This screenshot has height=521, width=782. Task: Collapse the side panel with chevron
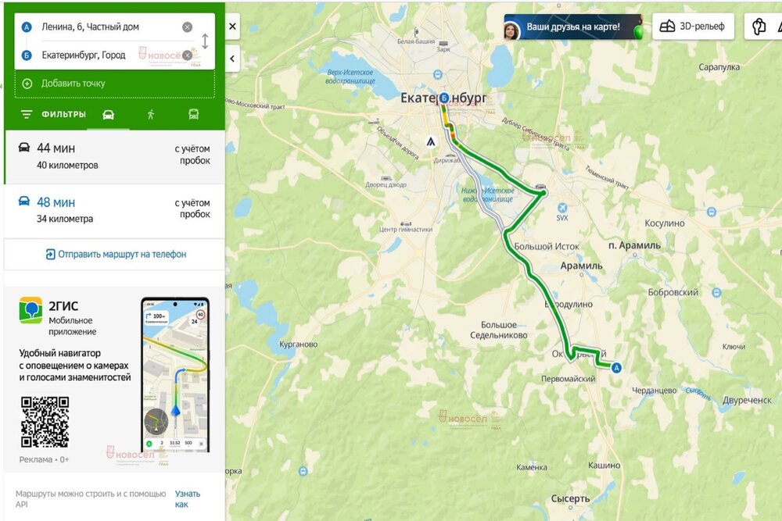232,59
